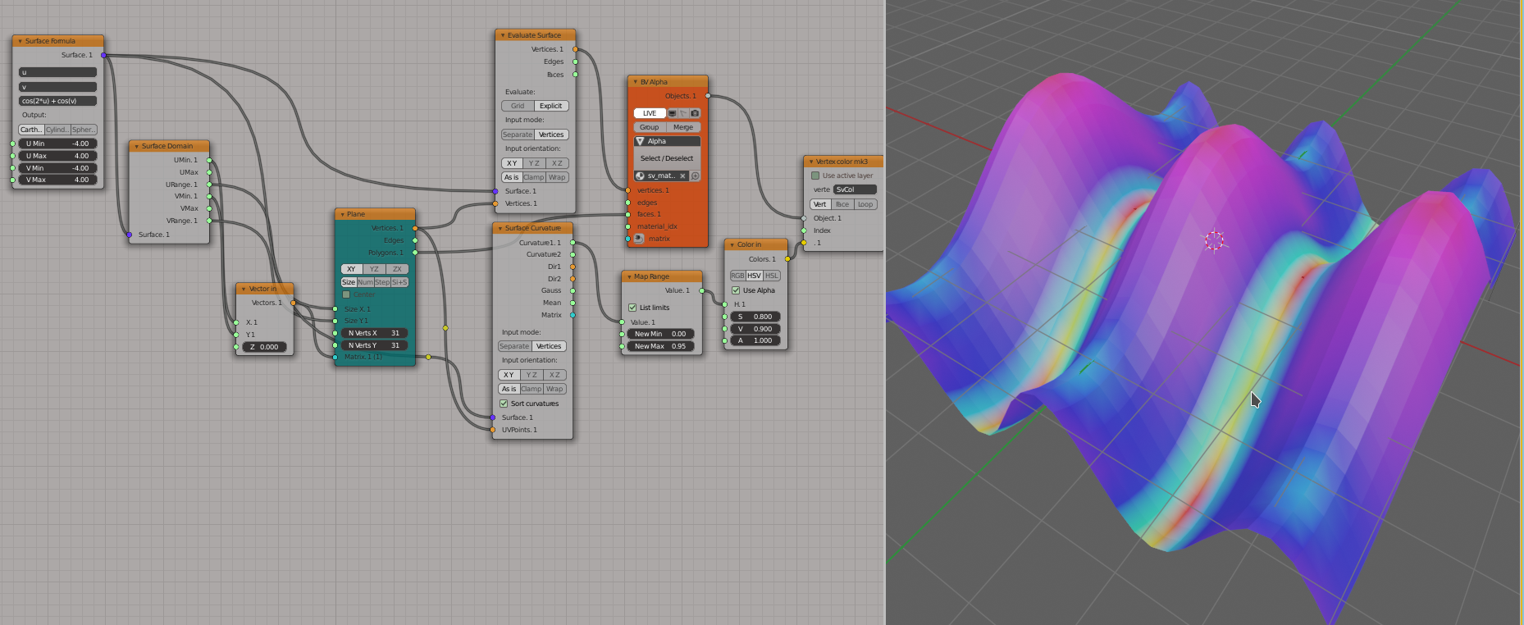Disable Use Alpha in Color in node

pyautogui.click(x=736, y=290)
